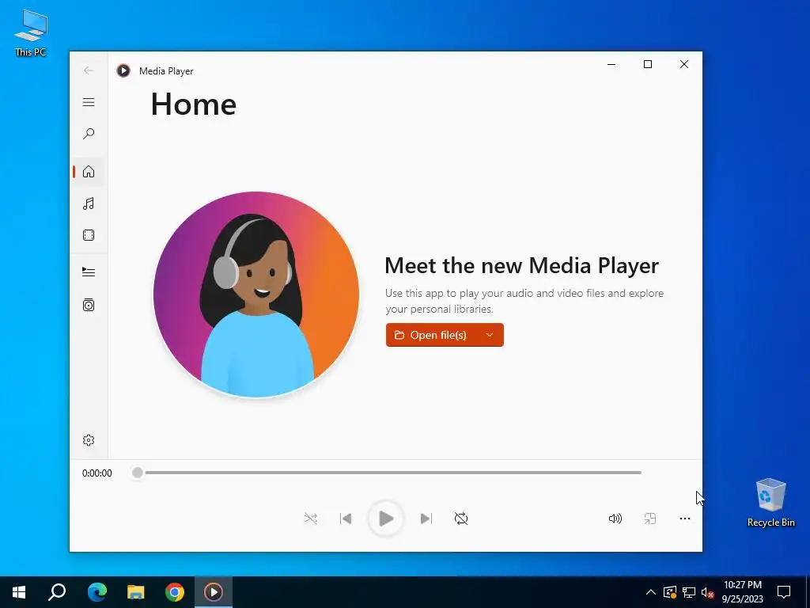
Task: Open the network tray icon
Action: tap(689, 592)
